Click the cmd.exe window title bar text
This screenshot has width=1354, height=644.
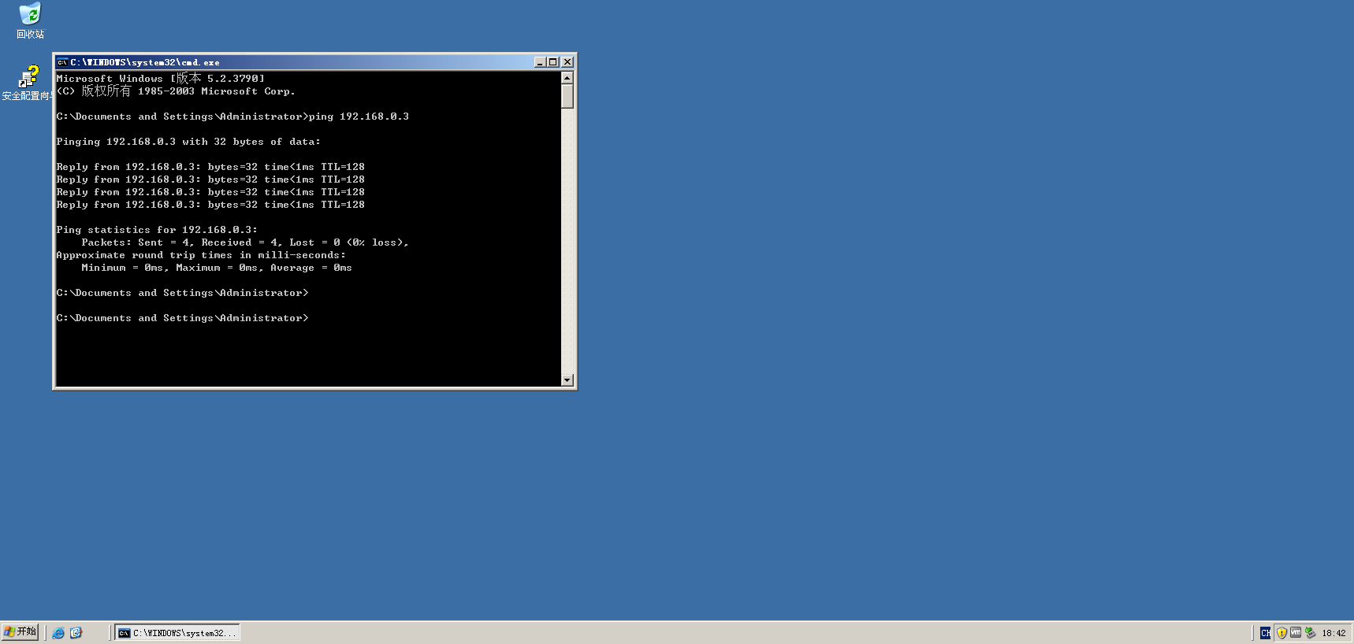tap(145, 62)
